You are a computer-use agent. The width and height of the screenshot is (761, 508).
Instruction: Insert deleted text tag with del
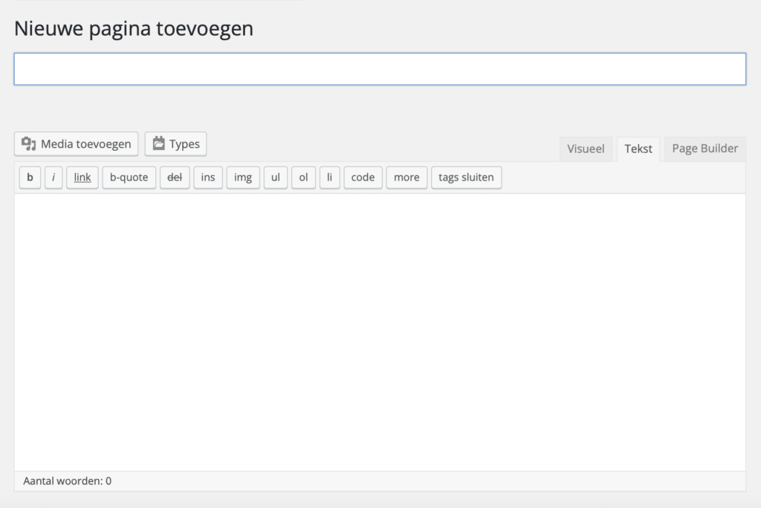(x=175, y=178)
